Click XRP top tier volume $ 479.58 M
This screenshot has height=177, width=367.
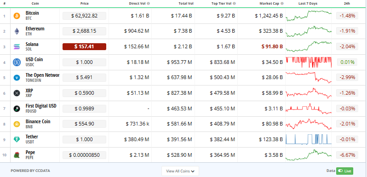point(222,93)
